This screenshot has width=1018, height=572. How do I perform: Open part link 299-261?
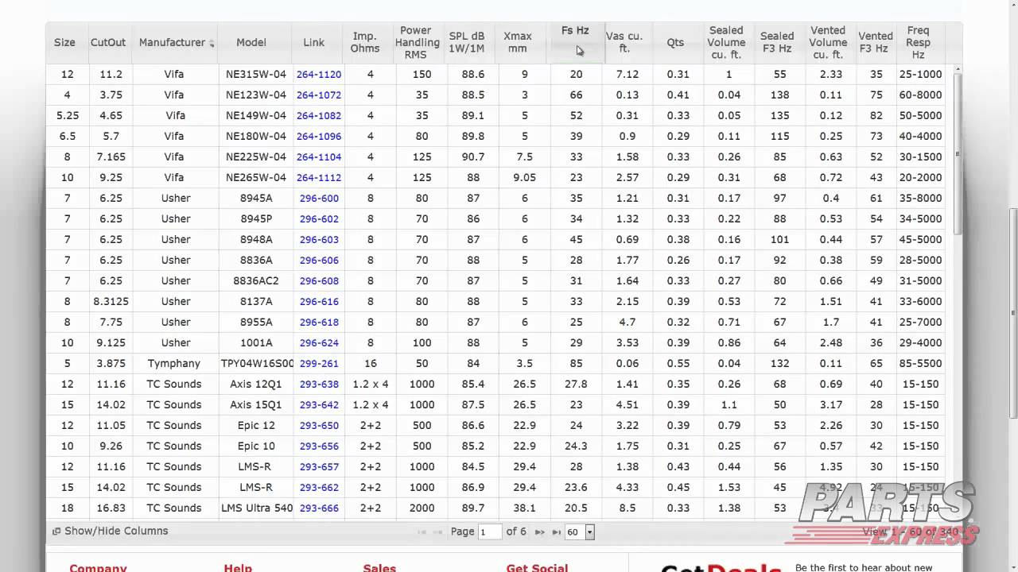coord(319,363)
